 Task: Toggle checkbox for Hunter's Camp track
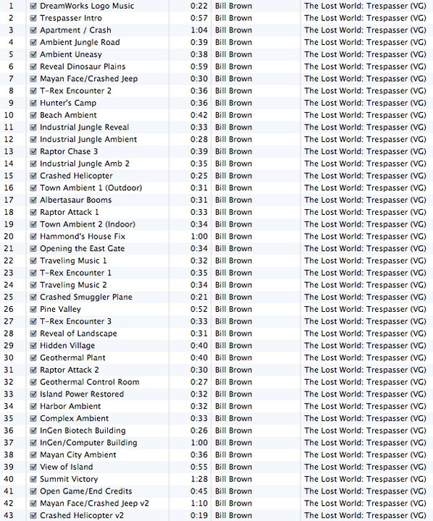tap(33, 103)
